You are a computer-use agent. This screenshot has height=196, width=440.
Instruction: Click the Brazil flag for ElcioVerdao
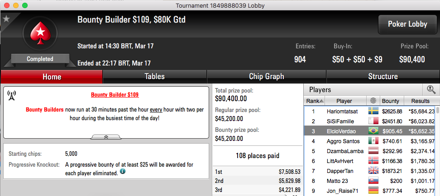click(373, 131)
